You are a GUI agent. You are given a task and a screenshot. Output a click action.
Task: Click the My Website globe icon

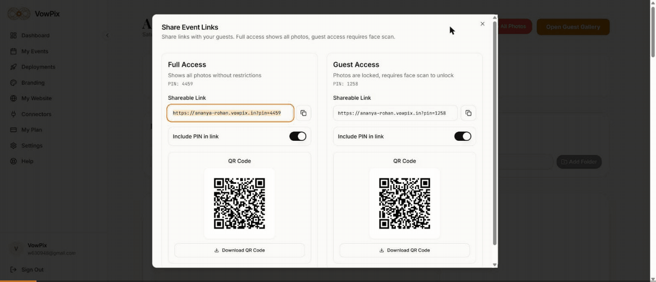click(x=14, y=99)
